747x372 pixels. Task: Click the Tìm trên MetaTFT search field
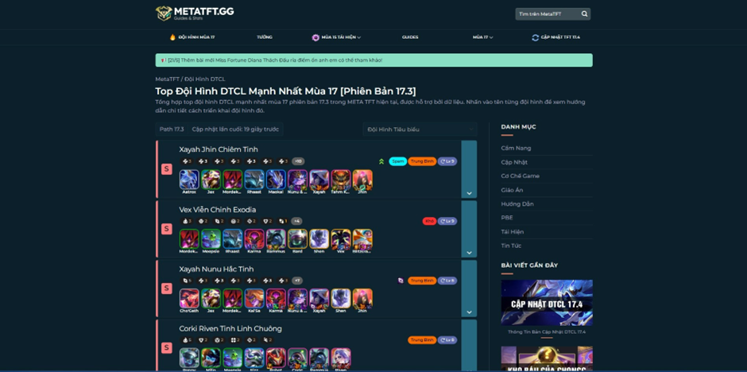(x=548, y=14)
